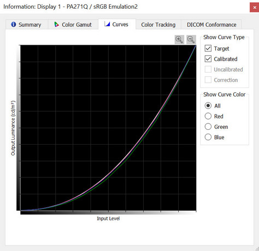
Task: Close the Information dialog window
Action: click(255, 8)
